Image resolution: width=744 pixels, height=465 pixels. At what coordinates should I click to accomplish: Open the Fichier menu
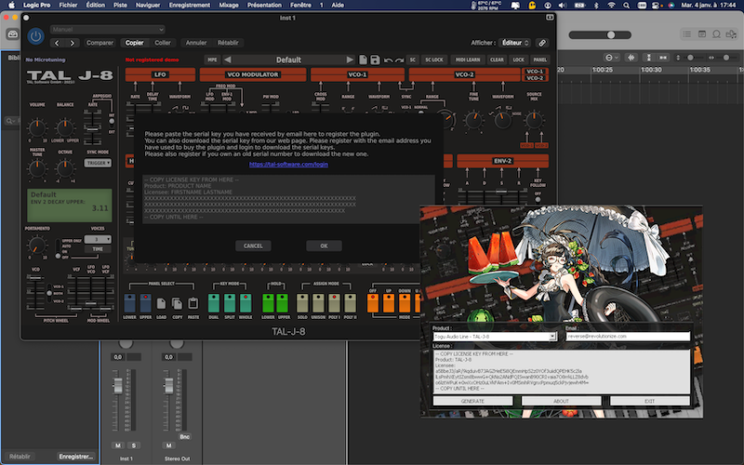click(x=68, y=6)
